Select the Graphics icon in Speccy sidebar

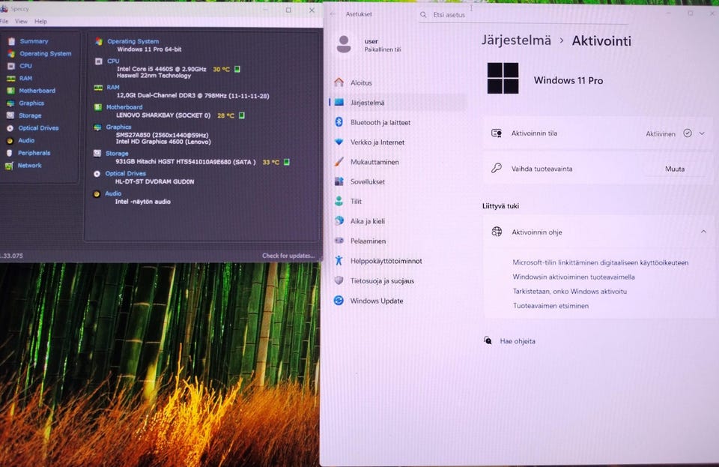[x=11, y=103]
